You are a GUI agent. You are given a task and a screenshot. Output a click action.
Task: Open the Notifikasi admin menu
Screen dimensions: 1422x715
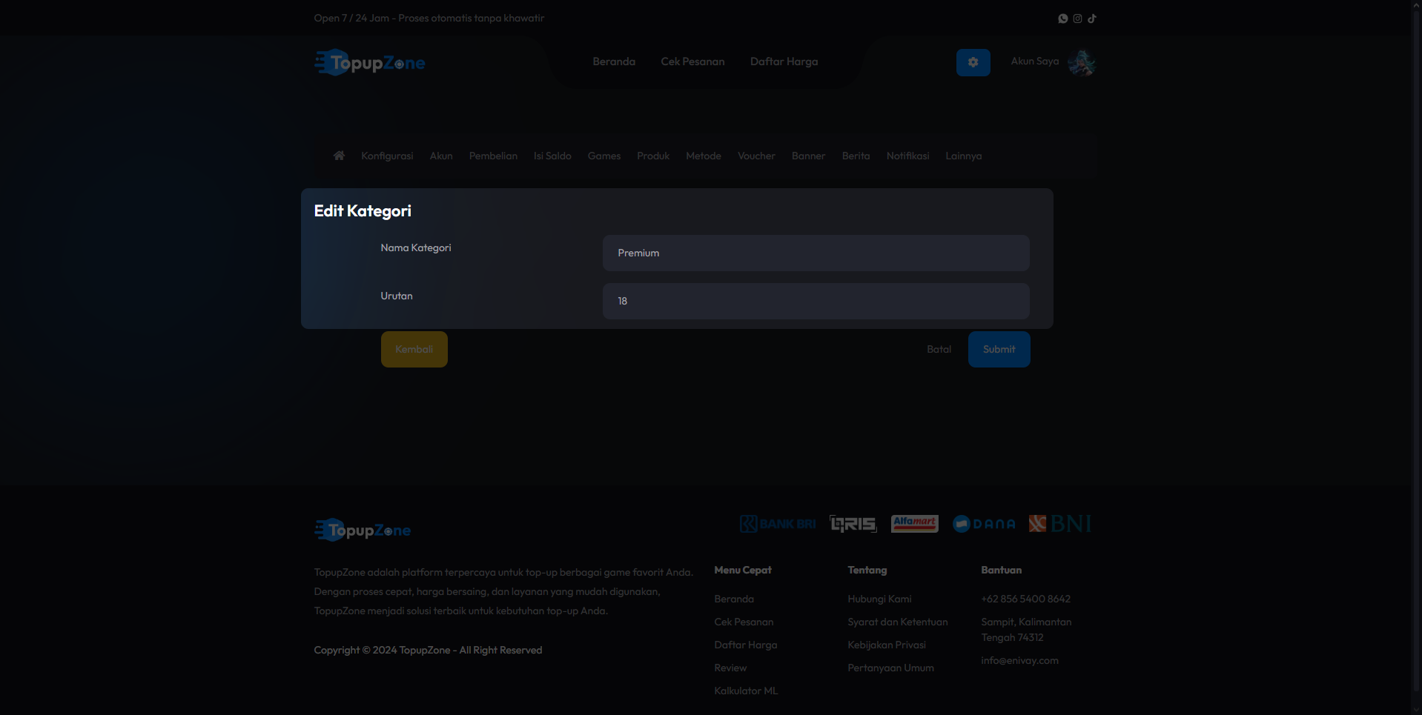pos(907,156)
